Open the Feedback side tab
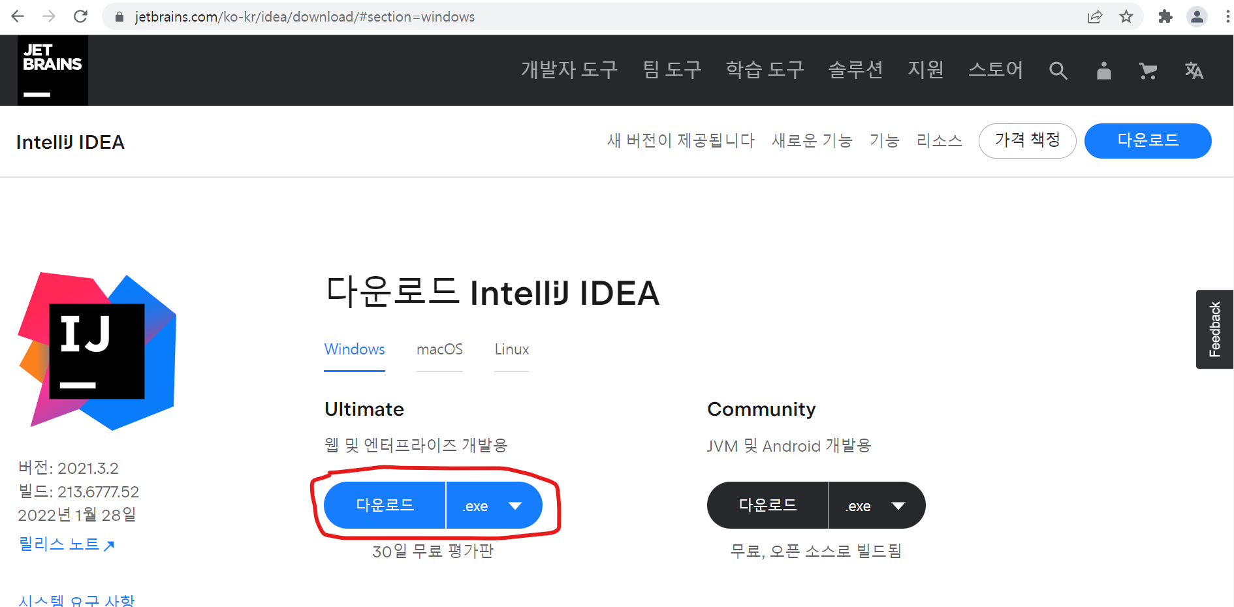 (1214, 329)
